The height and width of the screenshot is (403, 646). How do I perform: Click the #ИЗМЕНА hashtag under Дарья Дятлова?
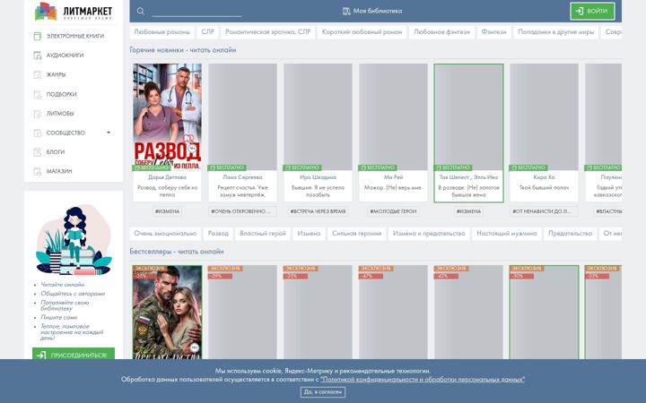point(167,211)
